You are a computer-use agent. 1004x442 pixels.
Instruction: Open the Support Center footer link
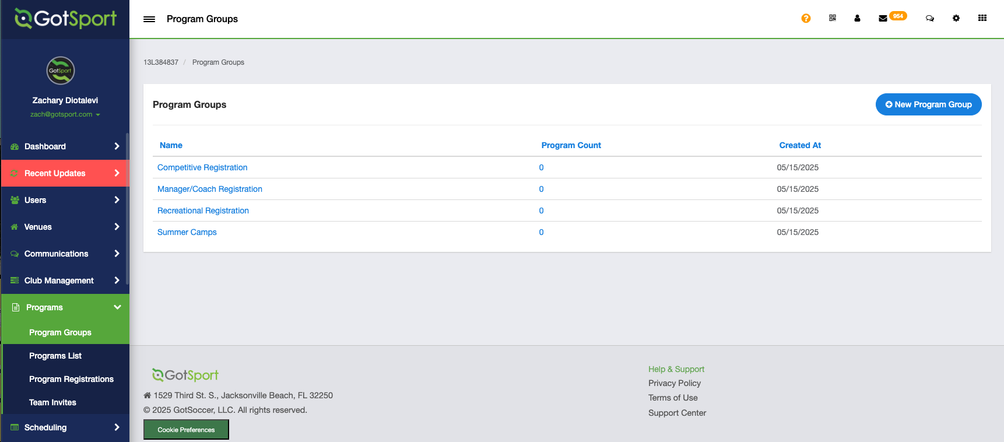click(677, 413)
